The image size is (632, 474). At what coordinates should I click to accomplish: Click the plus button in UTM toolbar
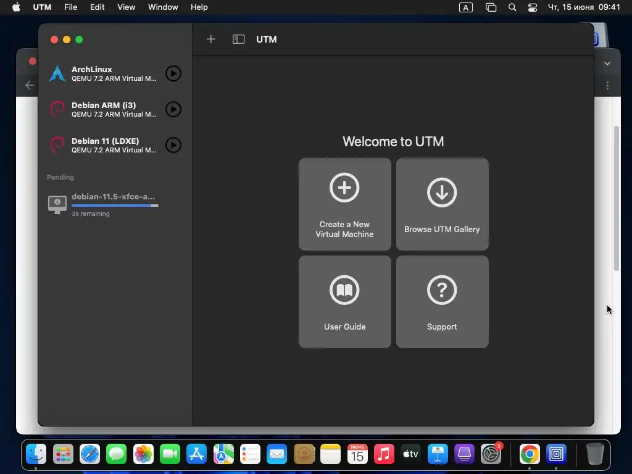click(211, 39)
